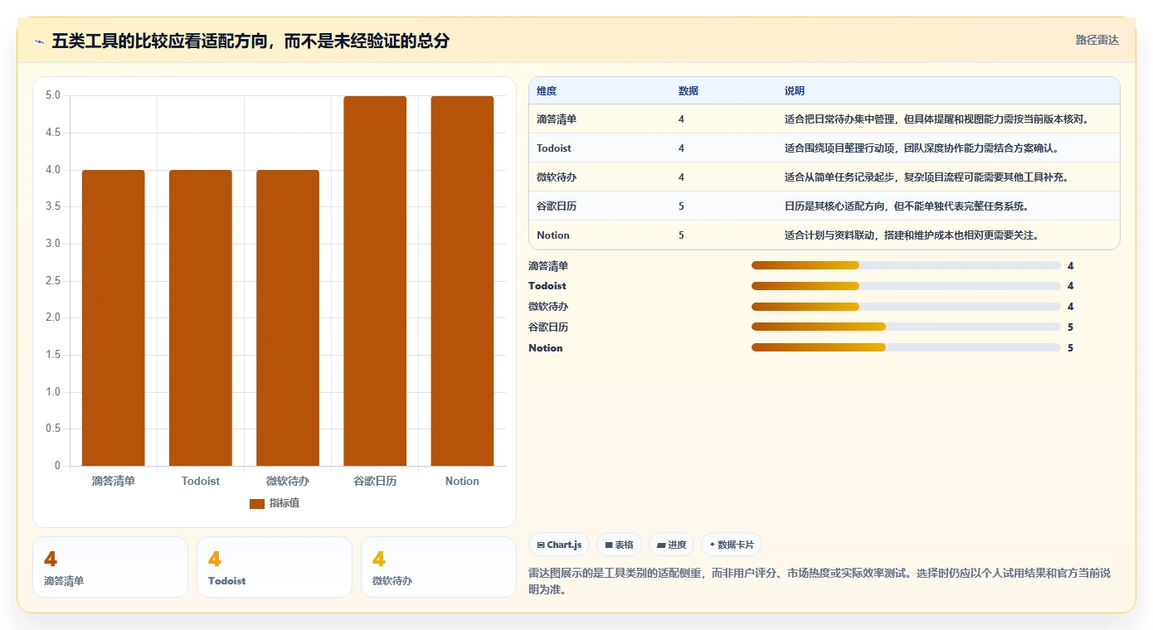Click the number 4 after the 微软待办 progress bar
Viewport: 1153px width, 630px height.
pos(1071,307)
